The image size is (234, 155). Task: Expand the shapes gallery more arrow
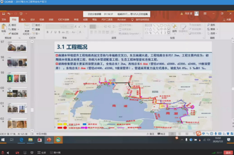point(168,33)
